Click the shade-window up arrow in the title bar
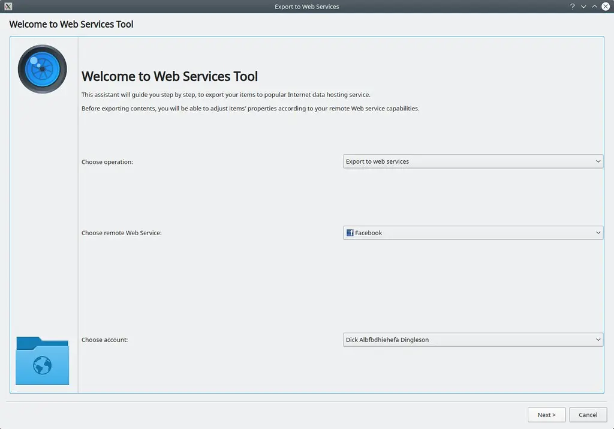614x429 pixels. tap(593, 6)
